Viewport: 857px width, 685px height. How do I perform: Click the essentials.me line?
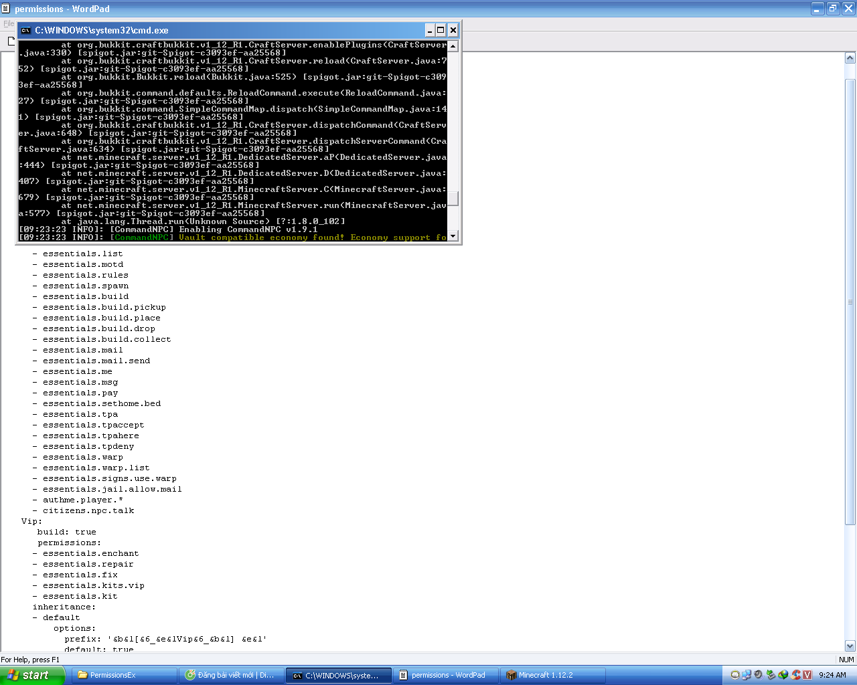click(72, 371)
